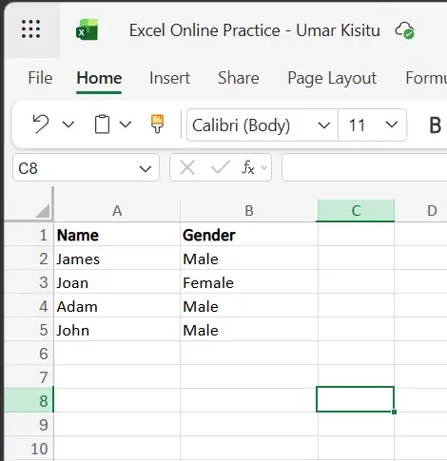Open the Paste options dropdown arrow

tap(126, 125)
